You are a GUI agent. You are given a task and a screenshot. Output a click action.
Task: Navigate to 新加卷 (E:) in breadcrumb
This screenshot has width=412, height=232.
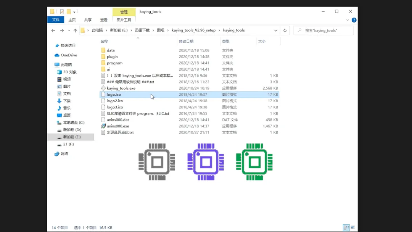pos(119,30)
